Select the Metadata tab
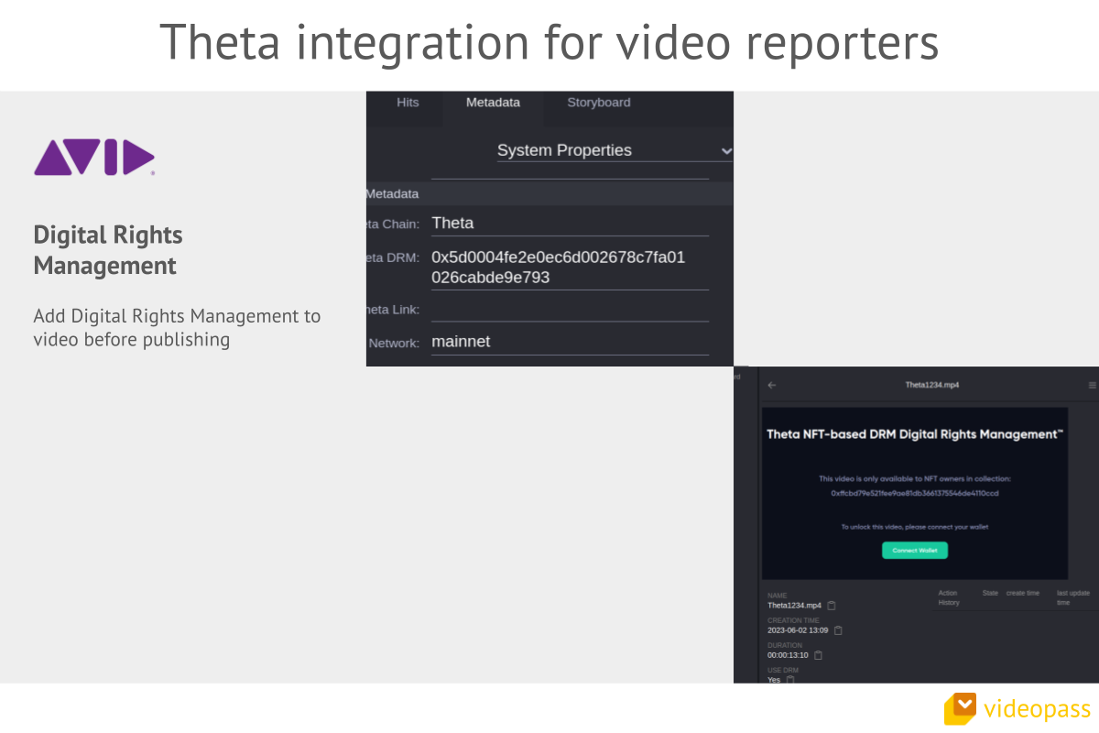Image resolution: width=1099 pixels, height=733 pixels. click(x=493, y=103)
